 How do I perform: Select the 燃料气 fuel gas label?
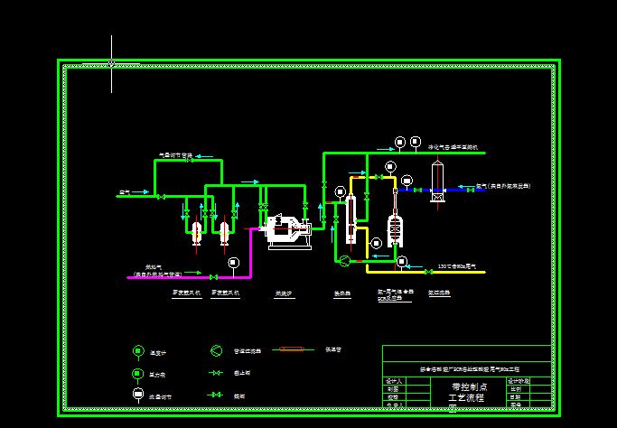[154, 266]
